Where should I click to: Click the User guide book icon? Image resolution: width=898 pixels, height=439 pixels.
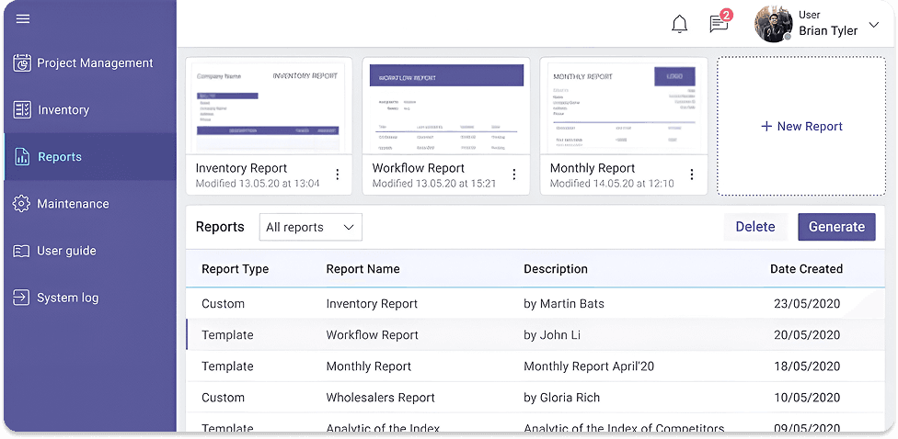click(x=22, y=251)
